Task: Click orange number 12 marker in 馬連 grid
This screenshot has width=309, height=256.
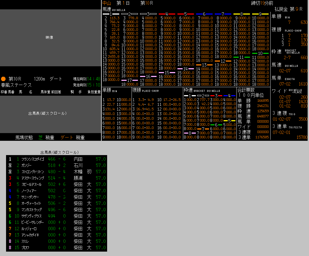Action: coord(222,61)
